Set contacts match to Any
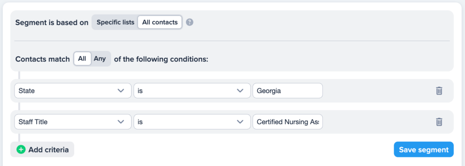 (100, 59)
